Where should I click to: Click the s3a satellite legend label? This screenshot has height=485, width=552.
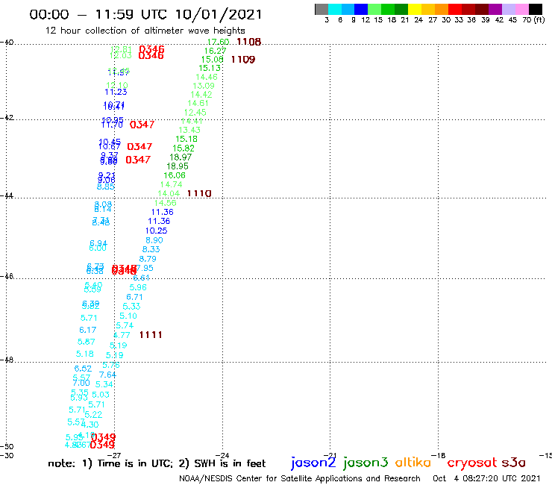pos(513,463)
